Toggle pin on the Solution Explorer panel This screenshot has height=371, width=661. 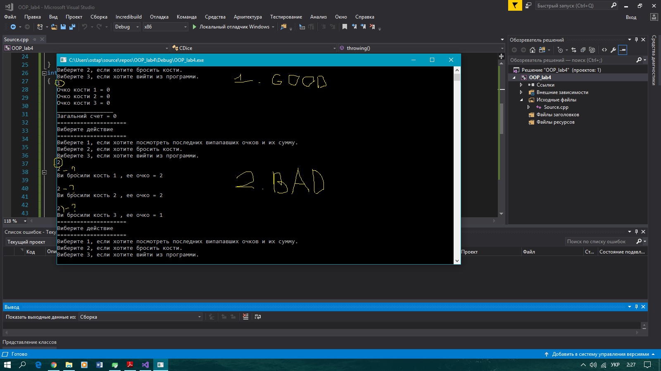click(x=636, y=40)
